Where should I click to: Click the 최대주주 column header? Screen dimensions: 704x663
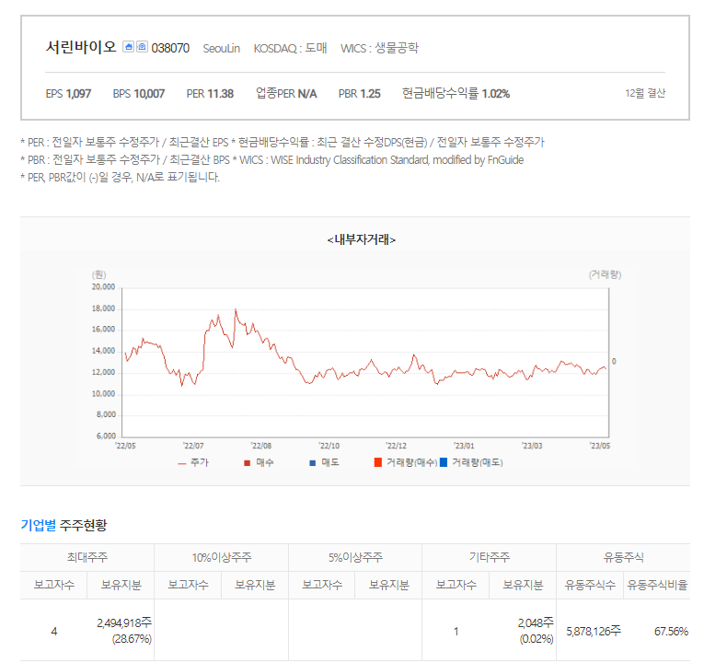pyautogui.click(x=87, y=557)
